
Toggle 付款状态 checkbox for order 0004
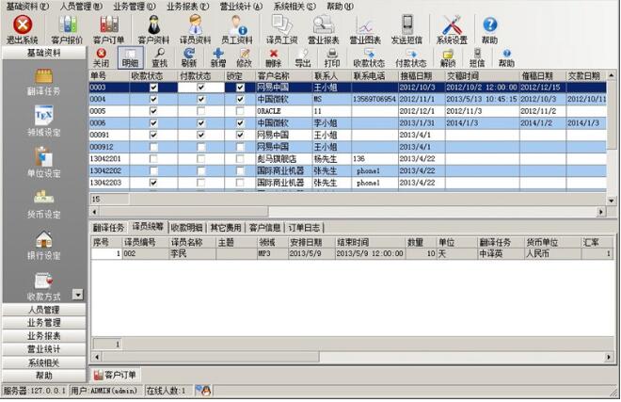201,99
